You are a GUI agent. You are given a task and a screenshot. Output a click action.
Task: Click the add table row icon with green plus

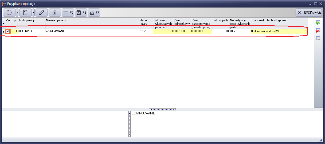pos(318,23)
